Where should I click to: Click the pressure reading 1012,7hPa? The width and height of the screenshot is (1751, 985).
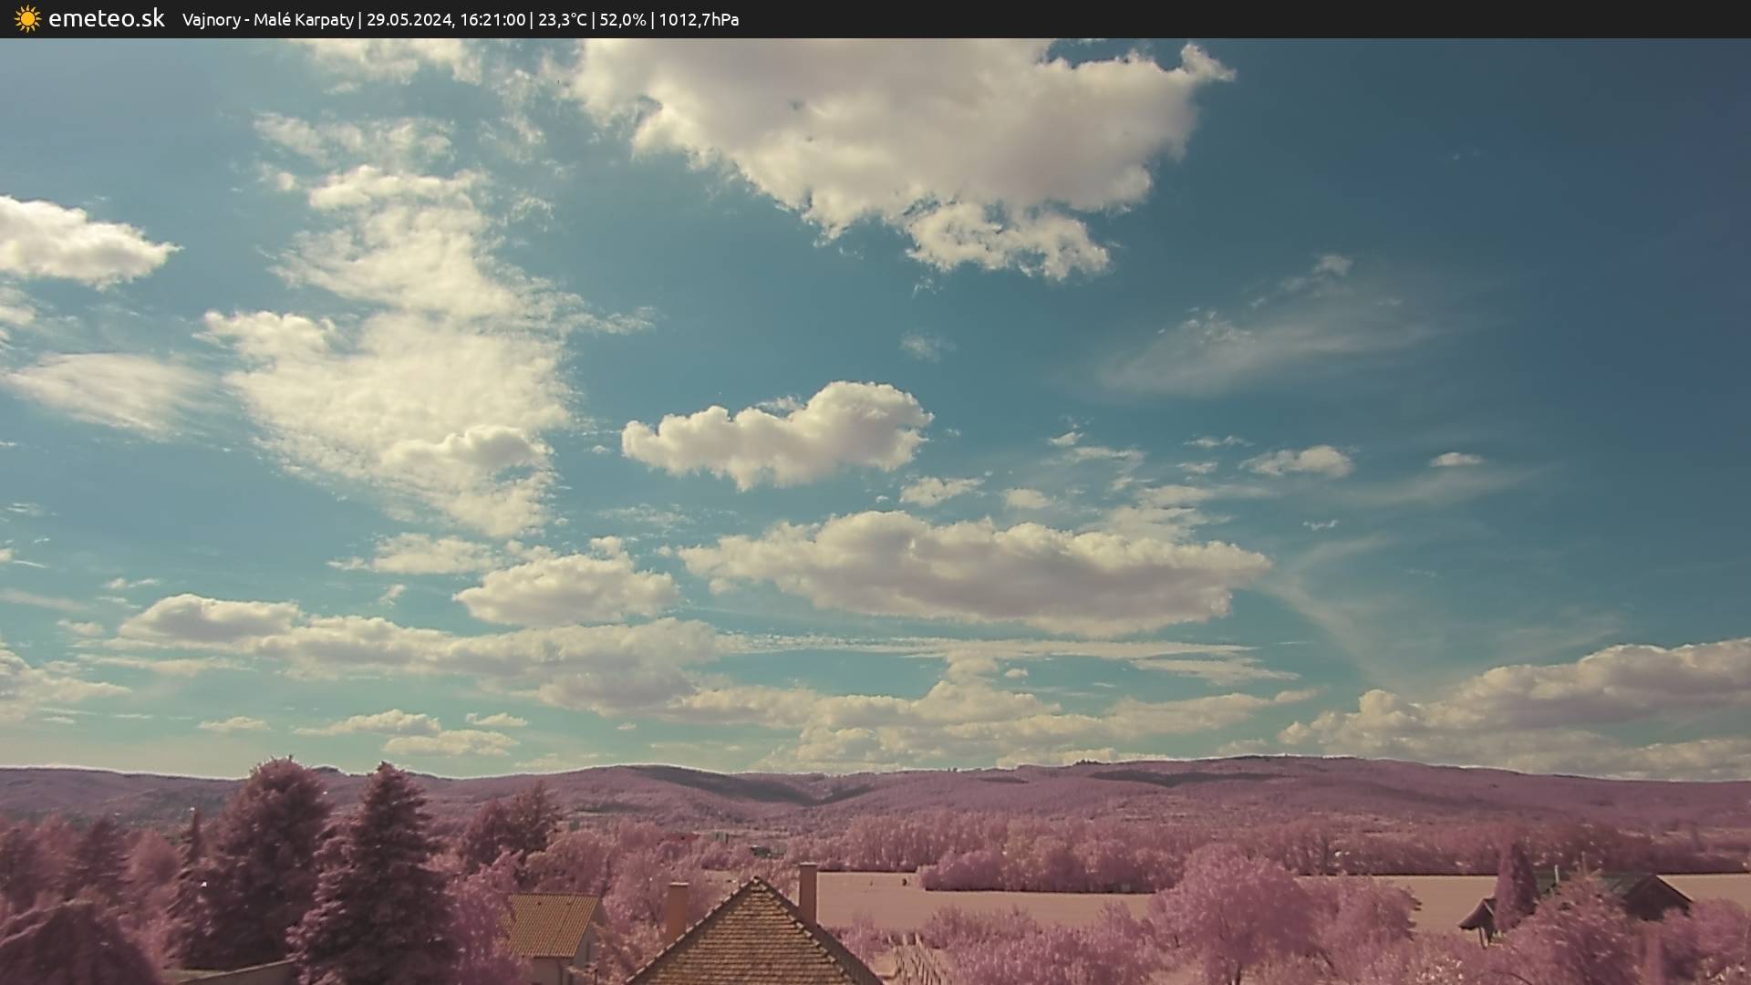click(x=699, y=20)
